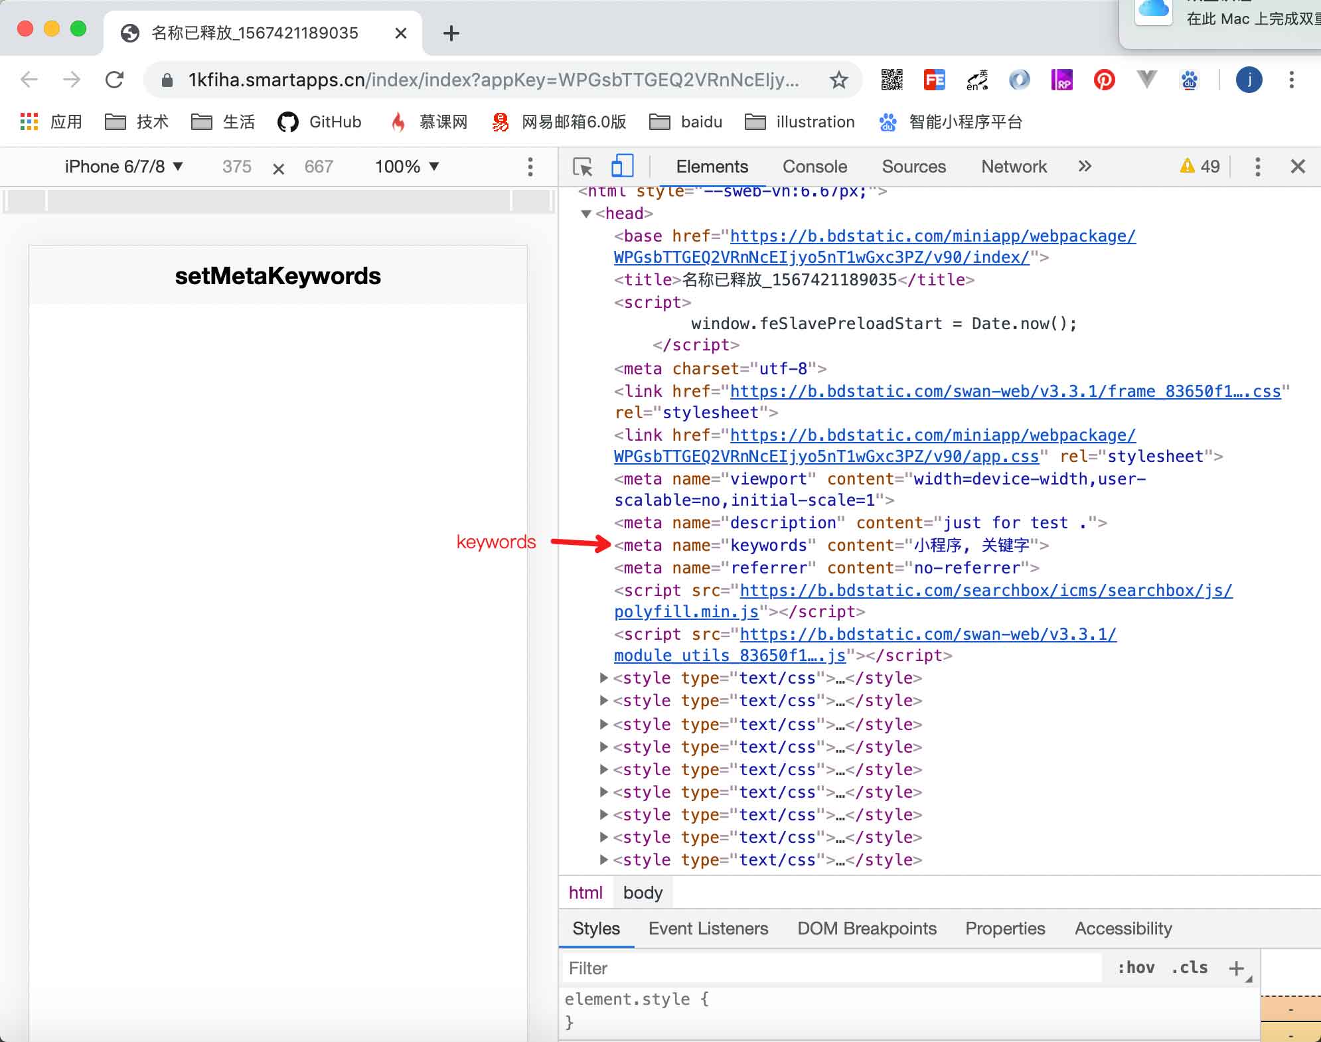Screen dimensions: 1321x1042
Task: Toggle the .cls class editor
Action: pyautogui.click(x=1190, y=968)
